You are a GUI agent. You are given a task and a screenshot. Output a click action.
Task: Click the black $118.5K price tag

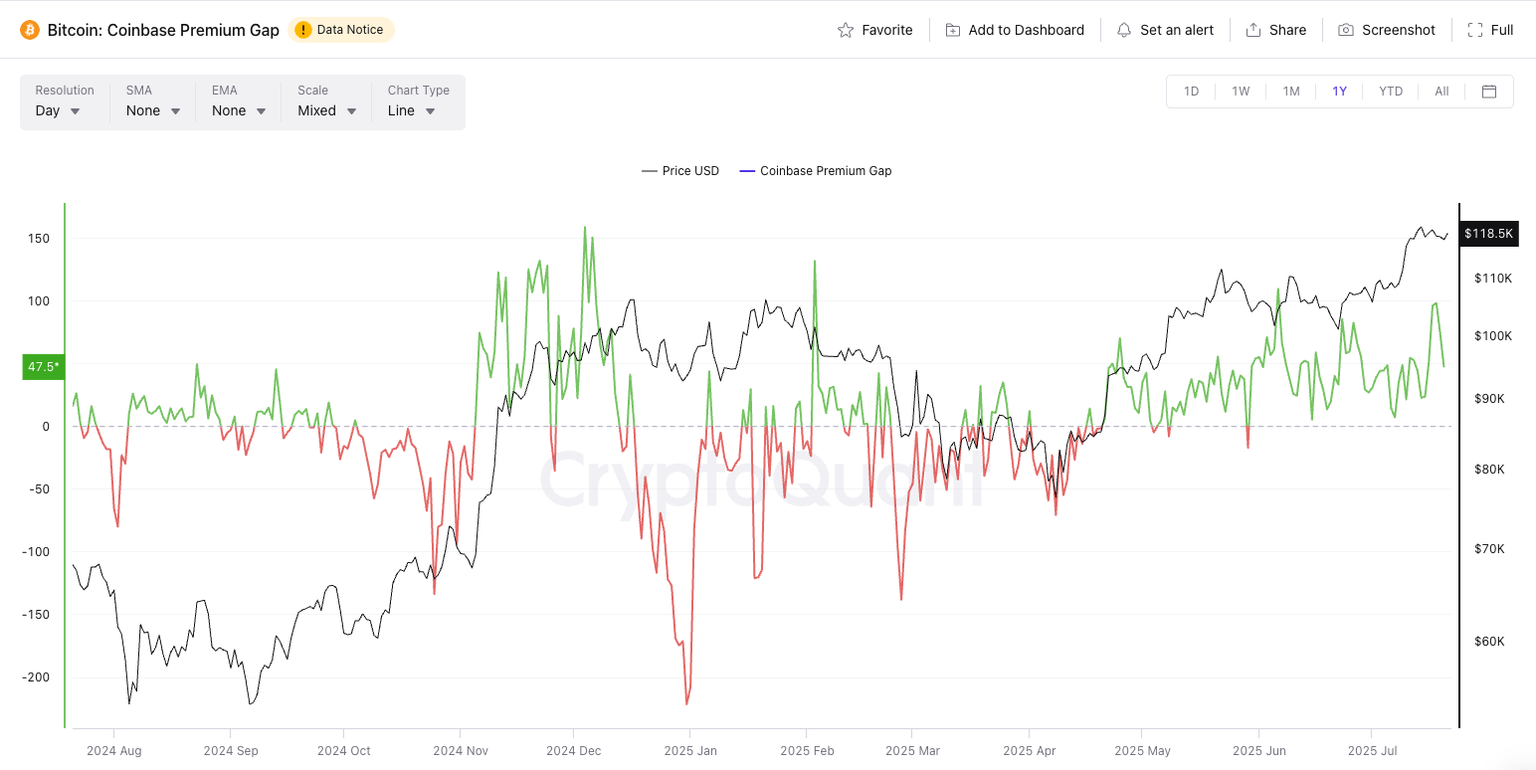1488,234
